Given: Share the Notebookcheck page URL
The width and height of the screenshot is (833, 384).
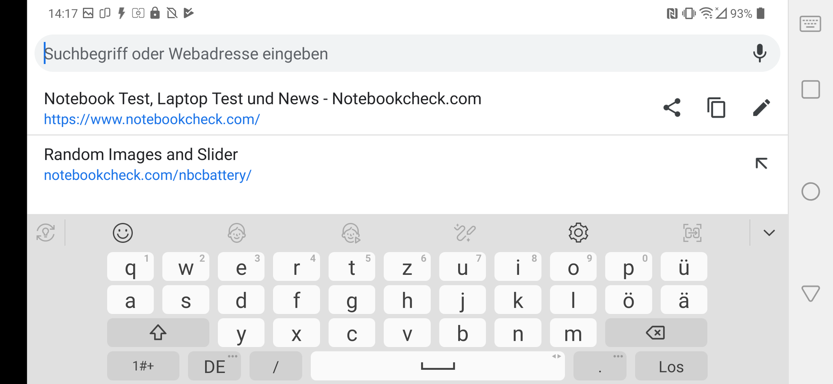Looking at the screenshot, I should point(672,107).
